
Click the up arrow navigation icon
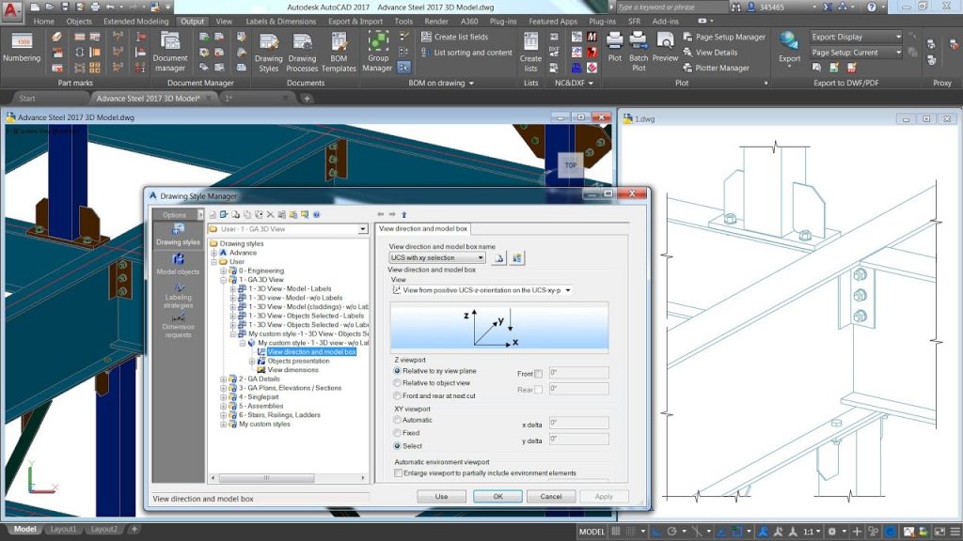coord(404,215)
